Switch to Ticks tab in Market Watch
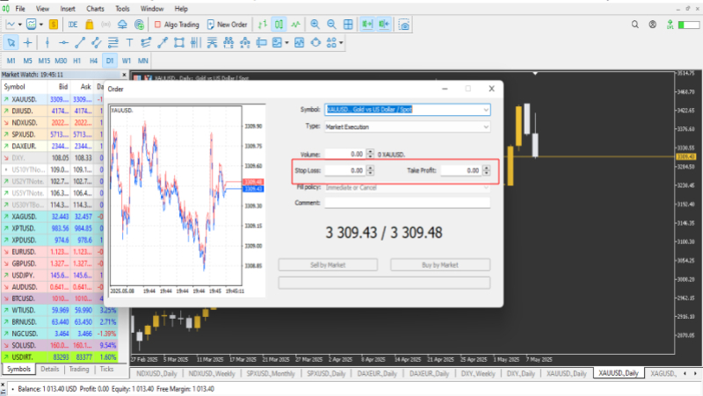The image size is (703, 396). pyautogui.click(x=106, y=369)
